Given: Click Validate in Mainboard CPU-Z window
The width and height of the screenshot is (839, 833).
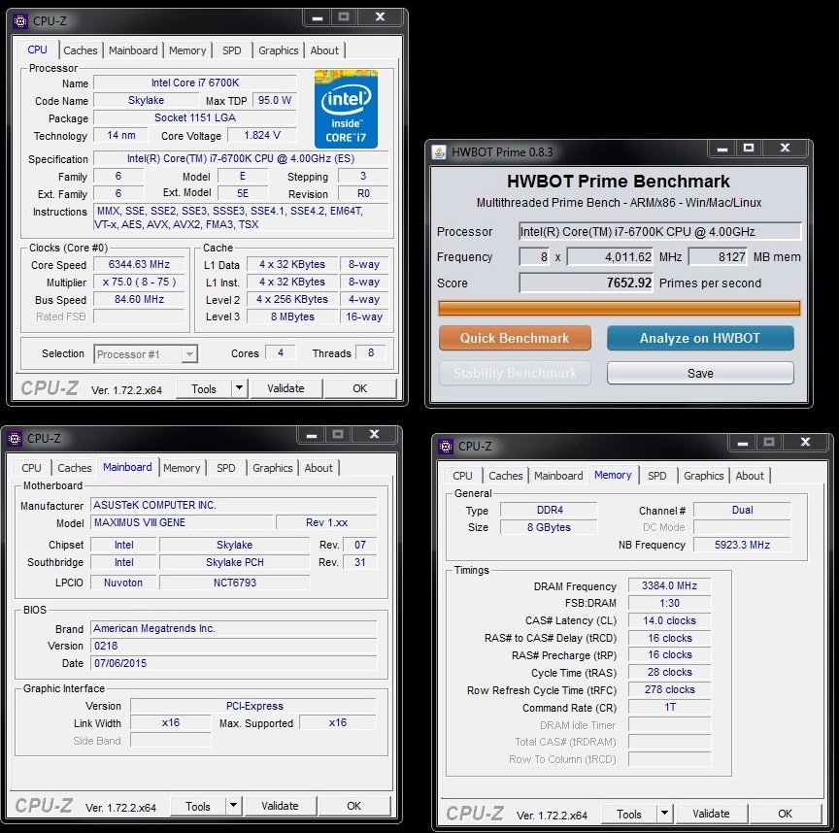Looking at the screenshot, I should [280, 806].
